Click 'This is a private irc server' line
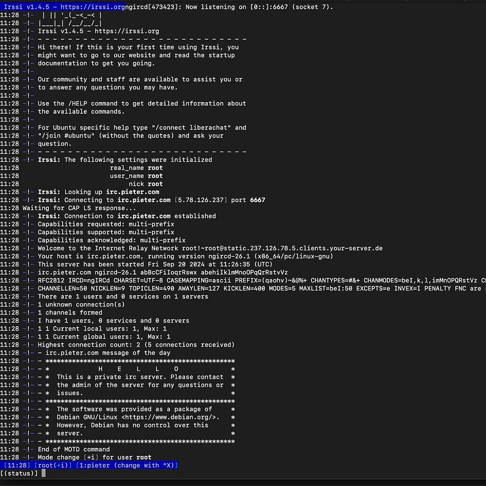This screenshot has height=486, width=486. pos(140,378)
